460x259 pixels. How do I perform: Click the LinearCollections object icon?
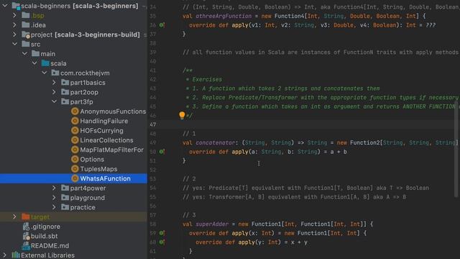click(75, 140)
